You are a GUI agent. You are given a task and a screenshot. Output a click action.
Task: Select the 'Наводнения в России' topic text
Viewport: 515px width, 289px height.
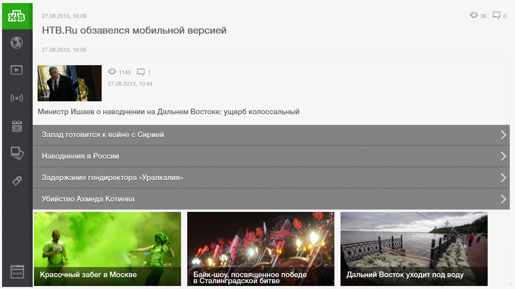click(x=80, y=156)
